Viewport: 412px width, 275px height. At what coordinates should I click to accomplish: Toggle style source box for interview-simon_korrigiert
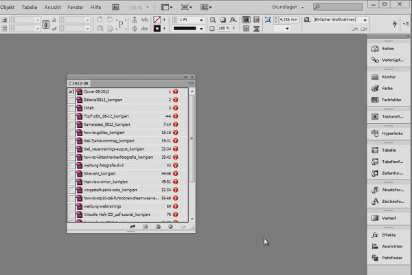click(71, 181)
